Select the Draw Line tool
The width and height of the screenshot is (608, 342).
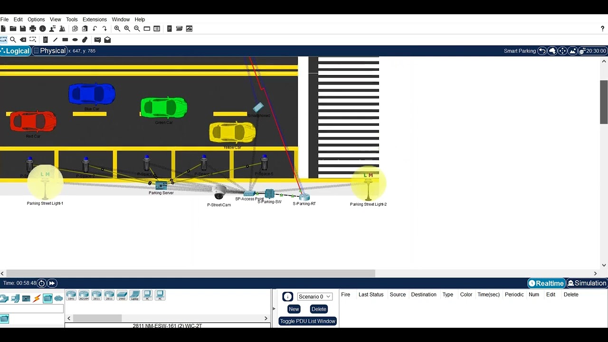point(55,40)
